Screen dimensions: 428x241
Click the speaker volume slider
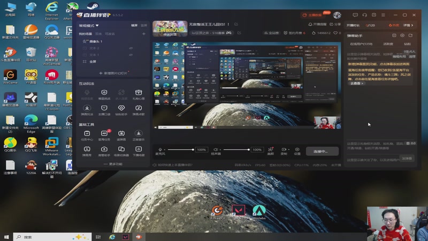tap(236, 150)
